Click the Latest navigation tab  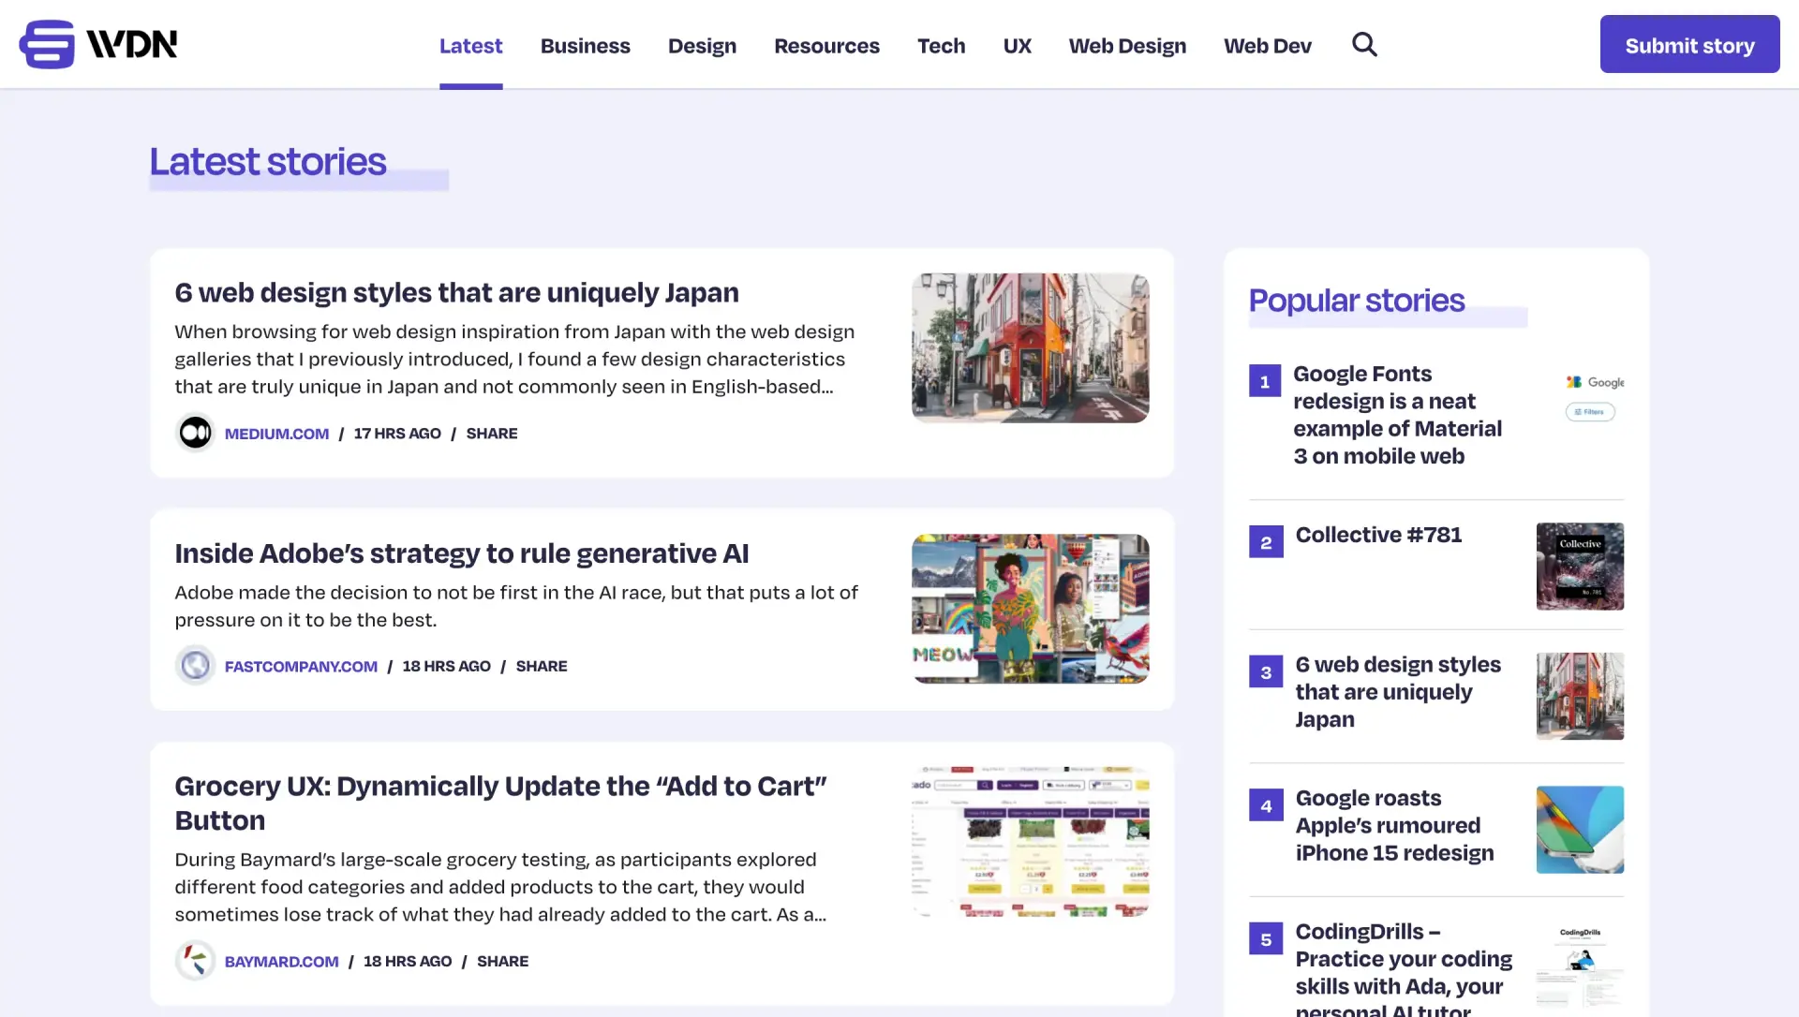pos(470,44)
